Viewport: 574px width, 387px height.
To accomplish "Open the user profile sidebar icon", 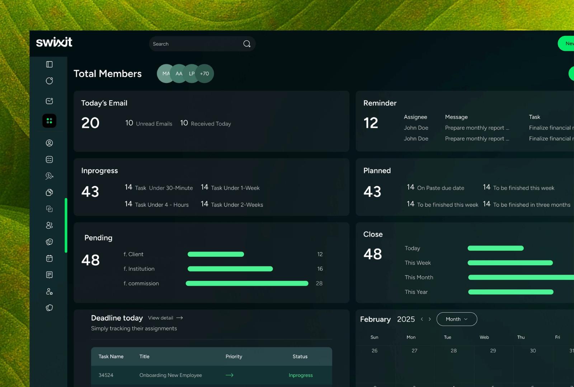I will click(x=50, y=143).
